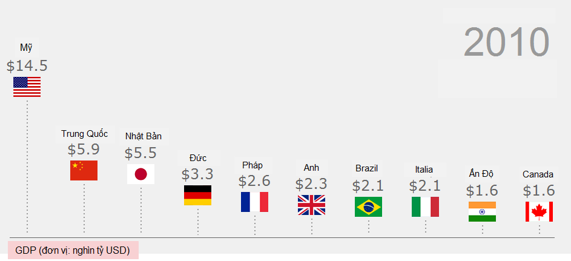The image size is (571, 261).
Task: Select the France flag icon
Action: (x=254, y=202)
